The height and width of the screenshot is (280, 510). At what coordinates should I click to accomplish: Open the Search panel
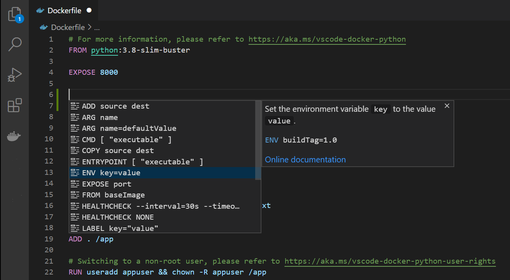pyautogui.click(x=14, y=44)
